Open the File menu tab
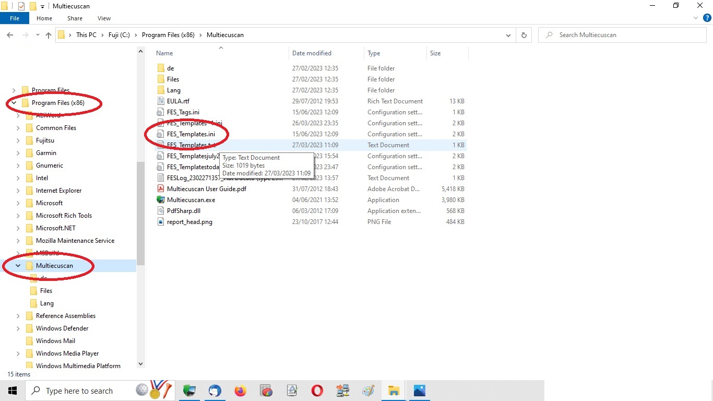The image size is (713, 401). click(x=15, y=18)
